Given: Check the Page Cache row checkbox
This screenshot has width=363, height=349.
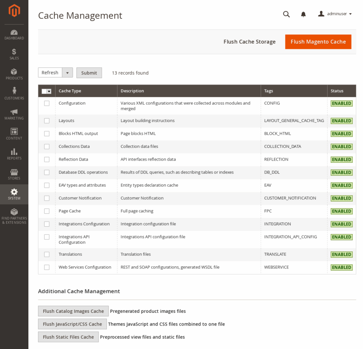Looking at the screenshot, I should (46, 211).
